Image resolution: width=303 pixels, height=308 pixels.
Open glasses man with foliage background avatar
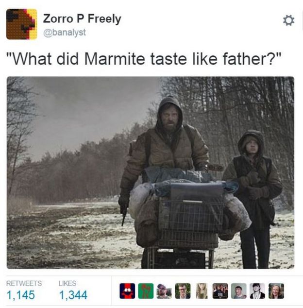183,291
